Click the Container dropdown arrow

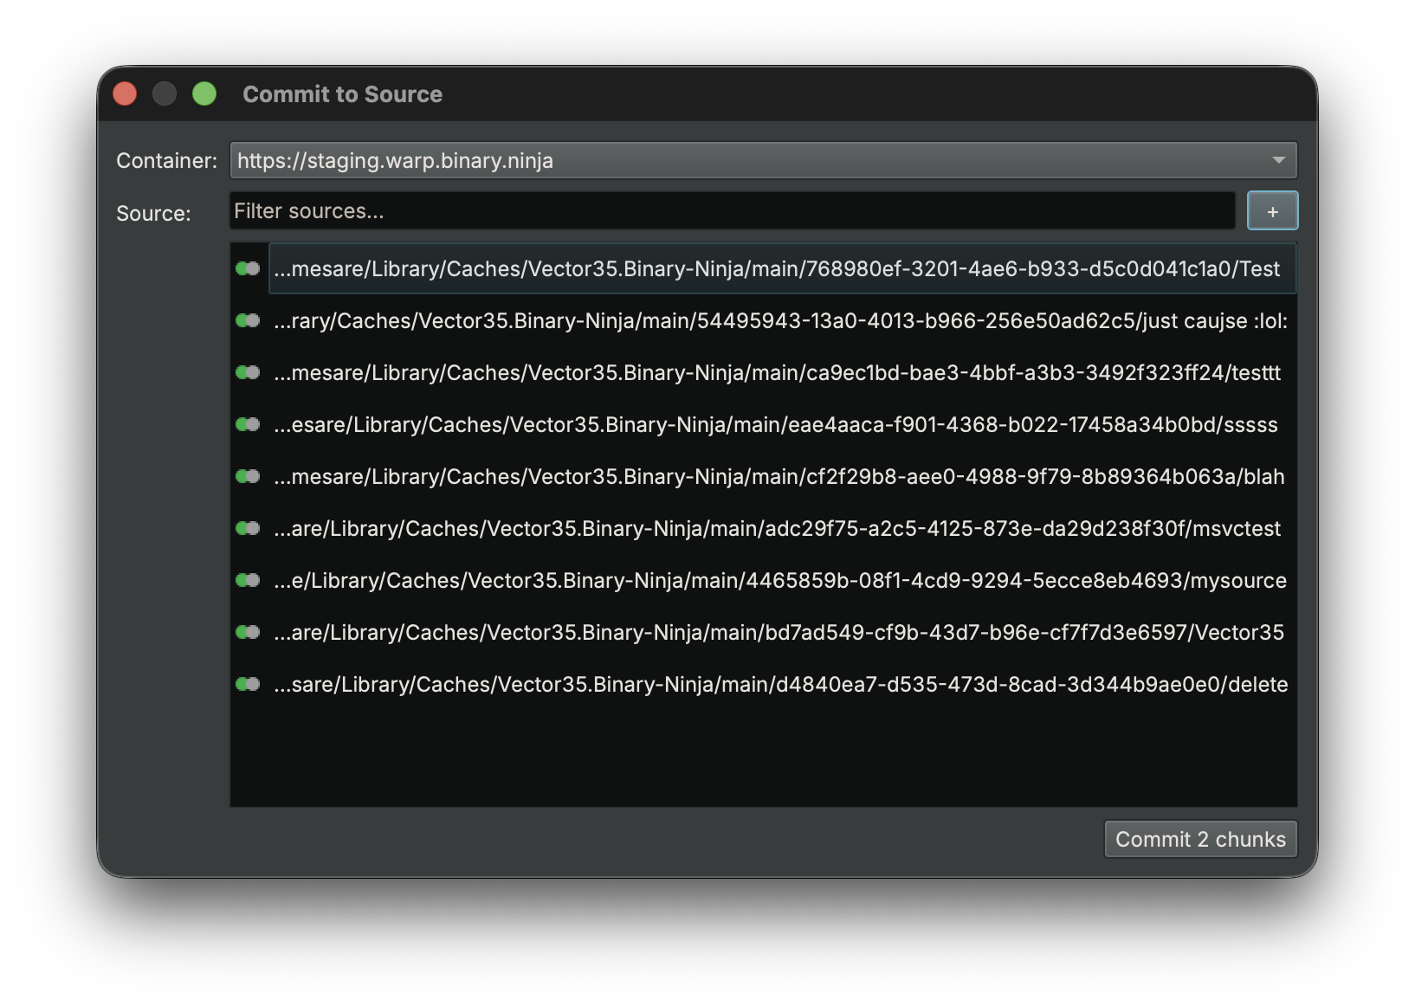[x=1279, y=160]
